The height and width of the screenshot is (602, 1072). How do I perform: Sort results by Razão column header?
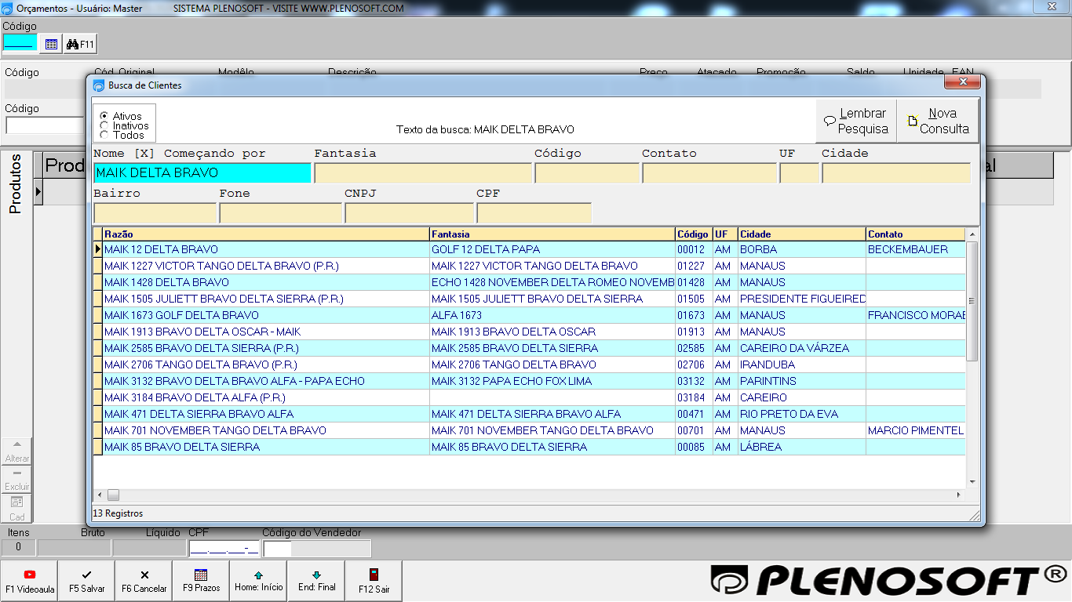point(265,234)
